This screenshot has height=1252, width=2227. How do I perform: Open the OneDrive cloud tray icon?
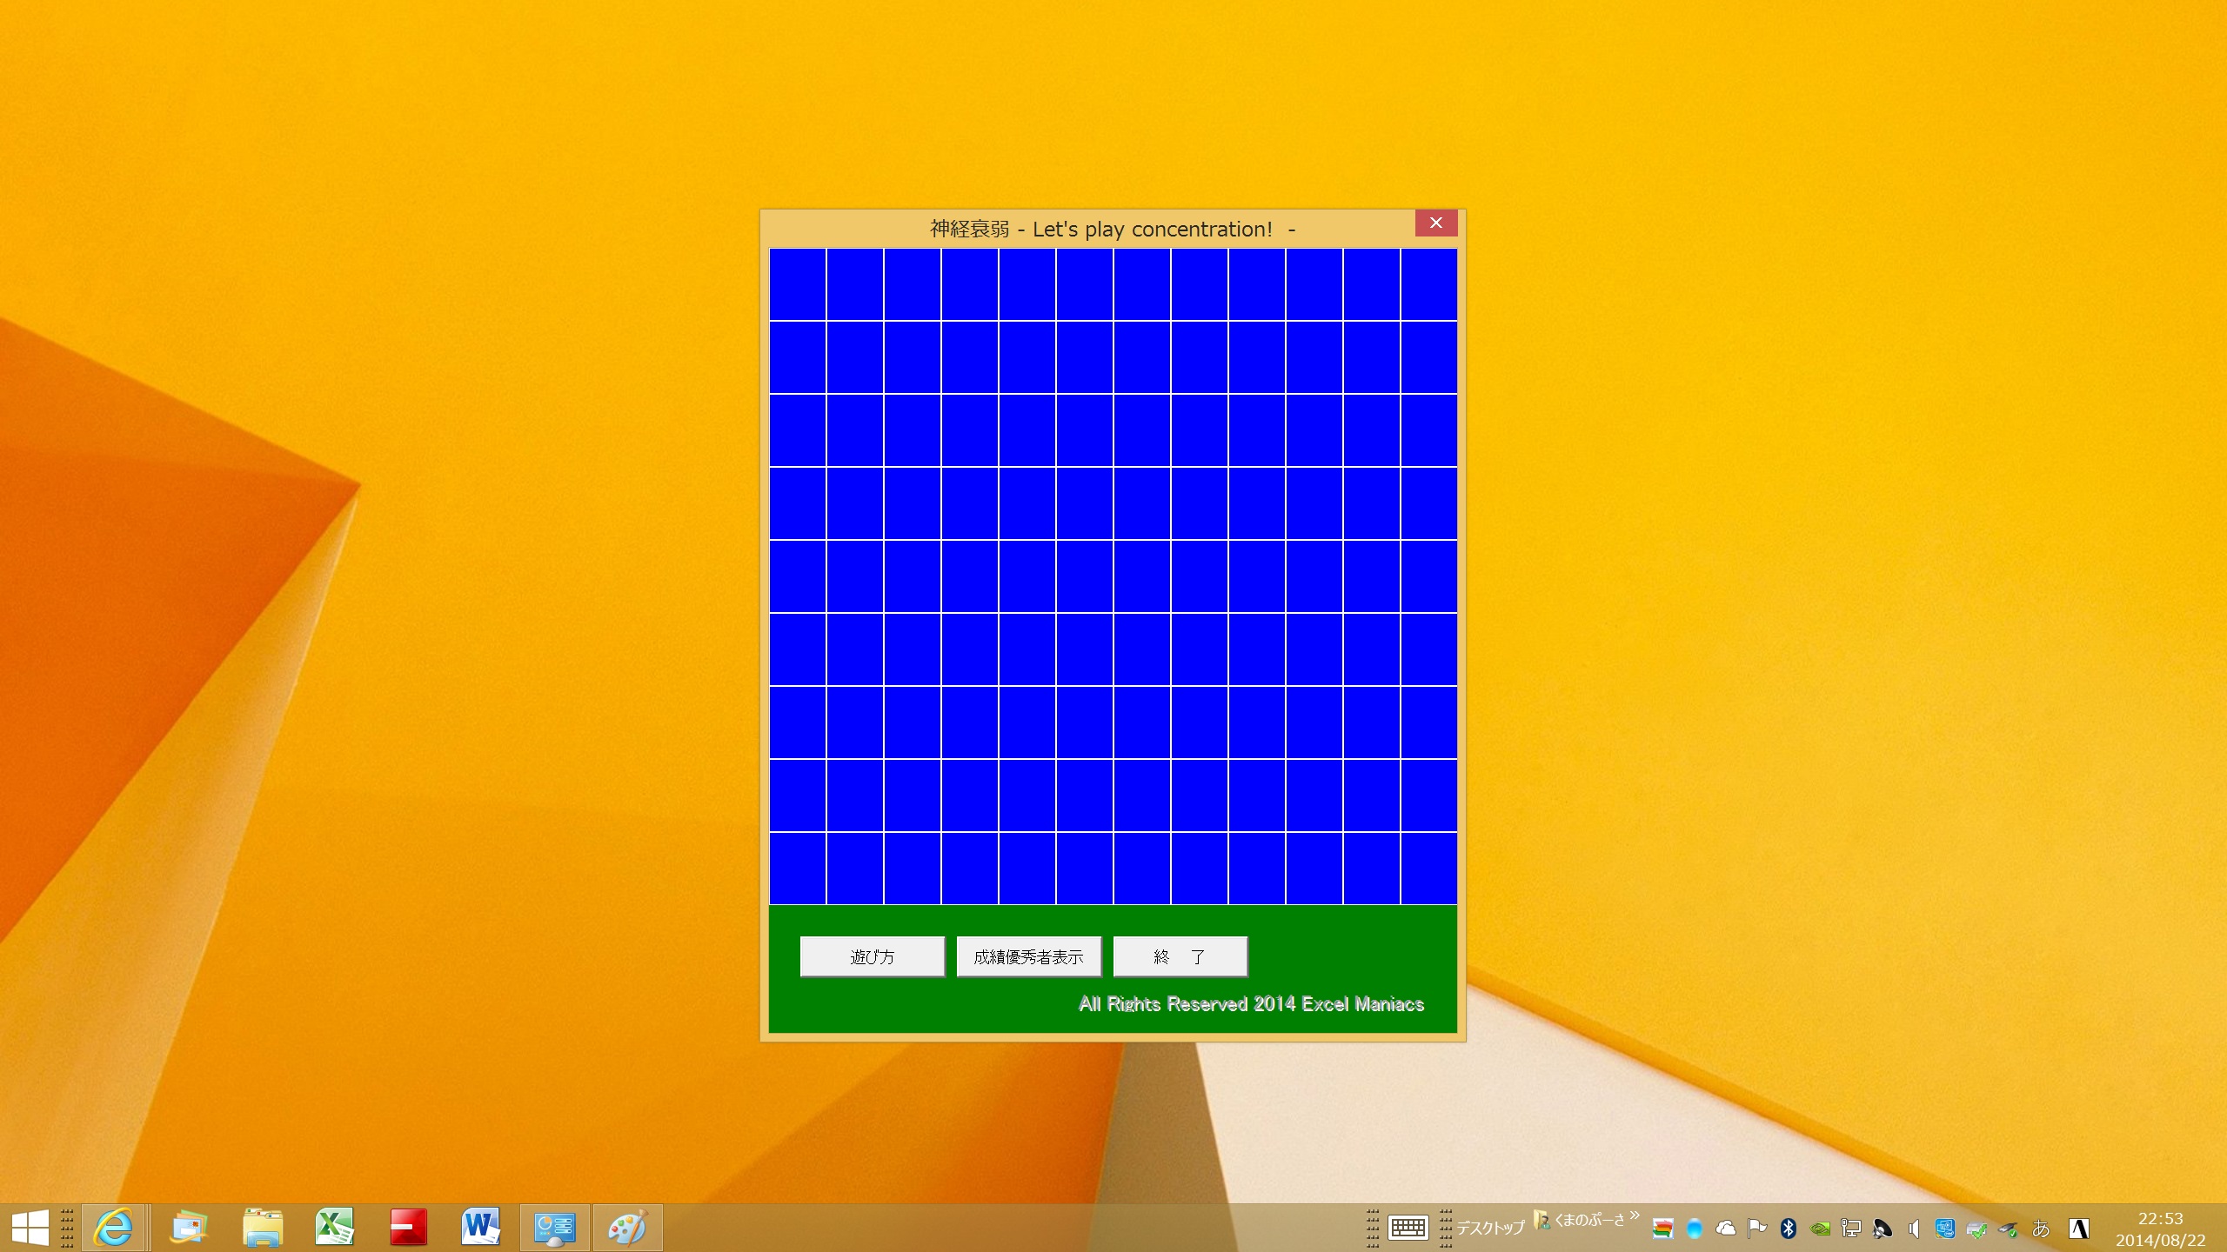(x=1726, y=1228)
